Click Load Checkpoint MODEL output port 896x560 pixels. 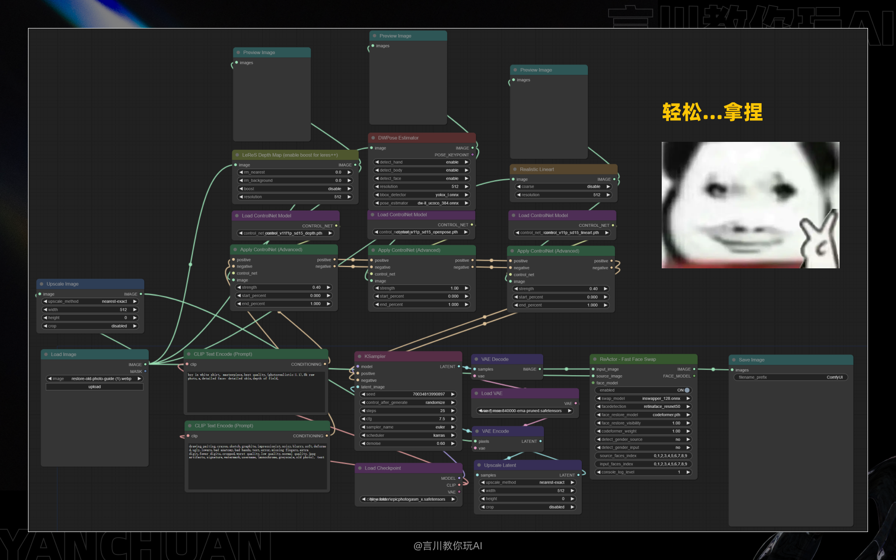click(x=459, y=478)
